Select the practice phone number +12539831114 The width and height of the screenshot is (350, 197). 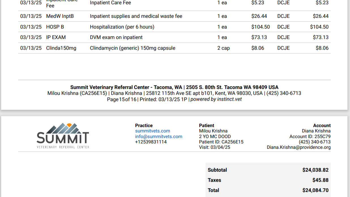coord(151,142)
